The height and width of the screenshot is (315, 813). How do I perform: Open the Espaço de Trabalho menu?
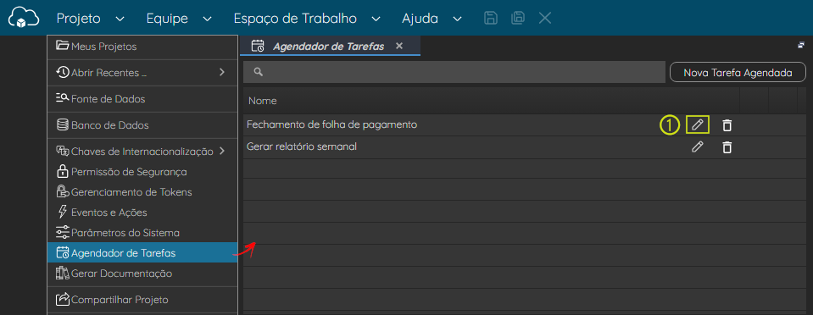click(295, 19)
